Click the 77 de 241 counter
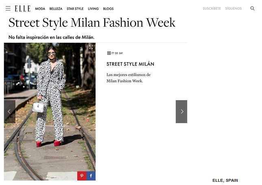Viewport: 262px width, 185px height. 117,53
